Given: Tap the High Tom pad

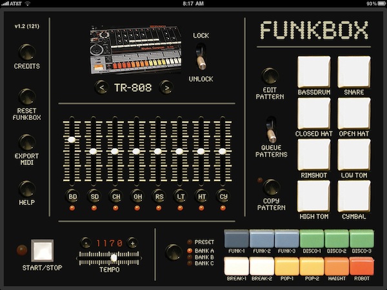Looking at the screenshot, I should coord(314,197).
